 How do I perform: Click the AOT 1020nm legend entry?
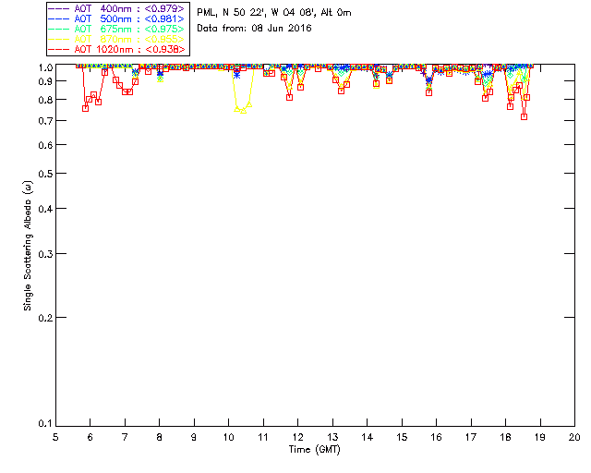tap(117, 49)
